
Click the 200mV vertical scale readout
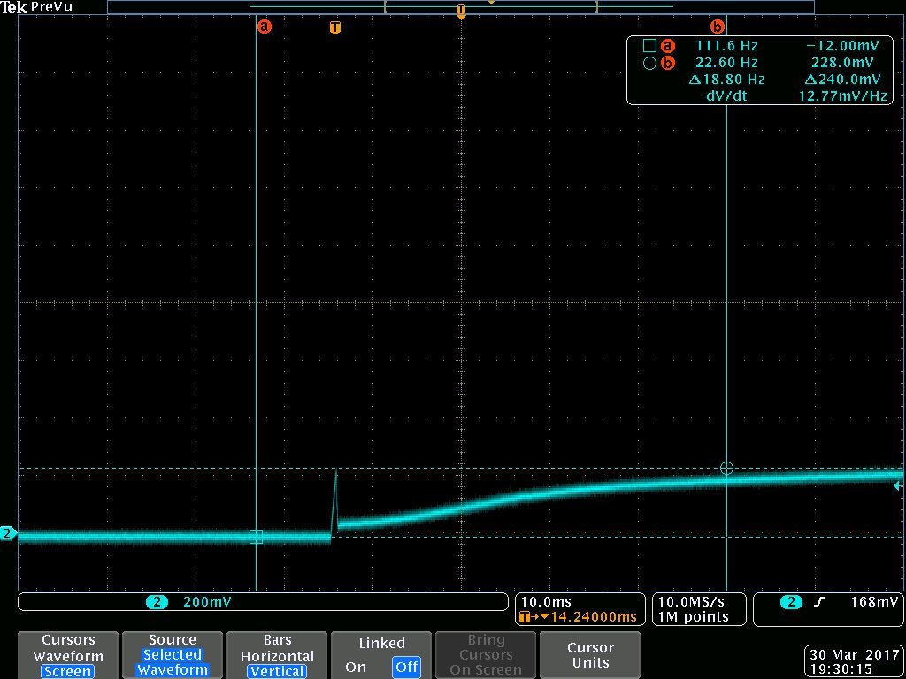click(x=207, y=602)
